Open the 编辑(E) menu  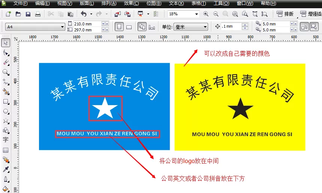pos(42,3)
